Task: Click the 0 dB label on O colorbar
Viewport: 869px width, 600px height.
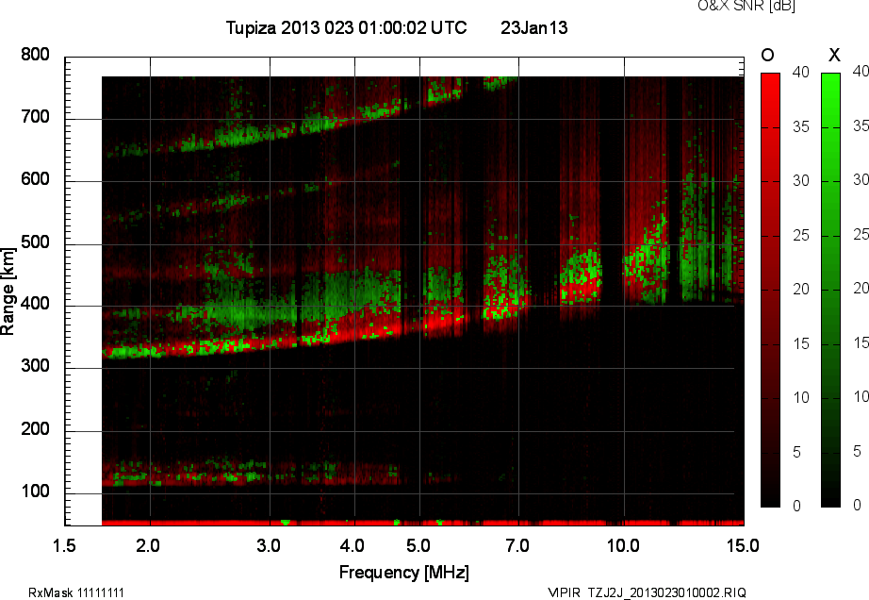Action: point(796,506)
